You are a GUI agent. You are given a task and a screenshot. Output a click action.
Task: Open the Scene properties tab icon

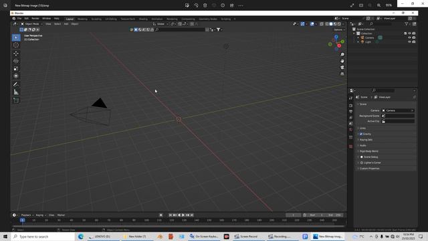point(350,123)
